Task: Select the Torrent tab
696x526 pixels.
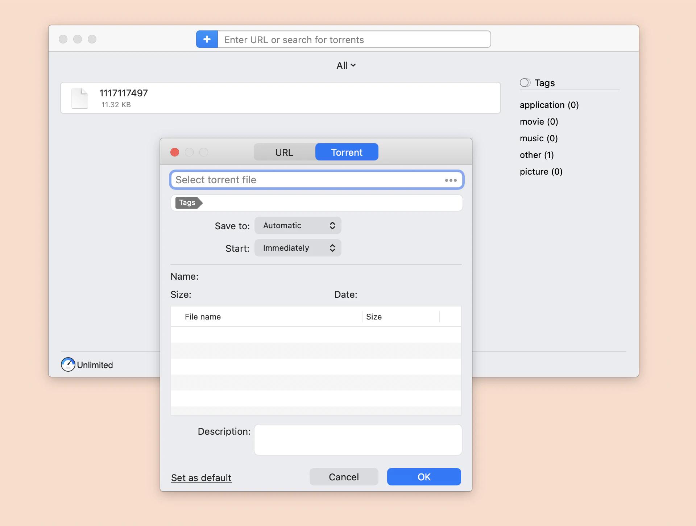Action: click(346, 152)
